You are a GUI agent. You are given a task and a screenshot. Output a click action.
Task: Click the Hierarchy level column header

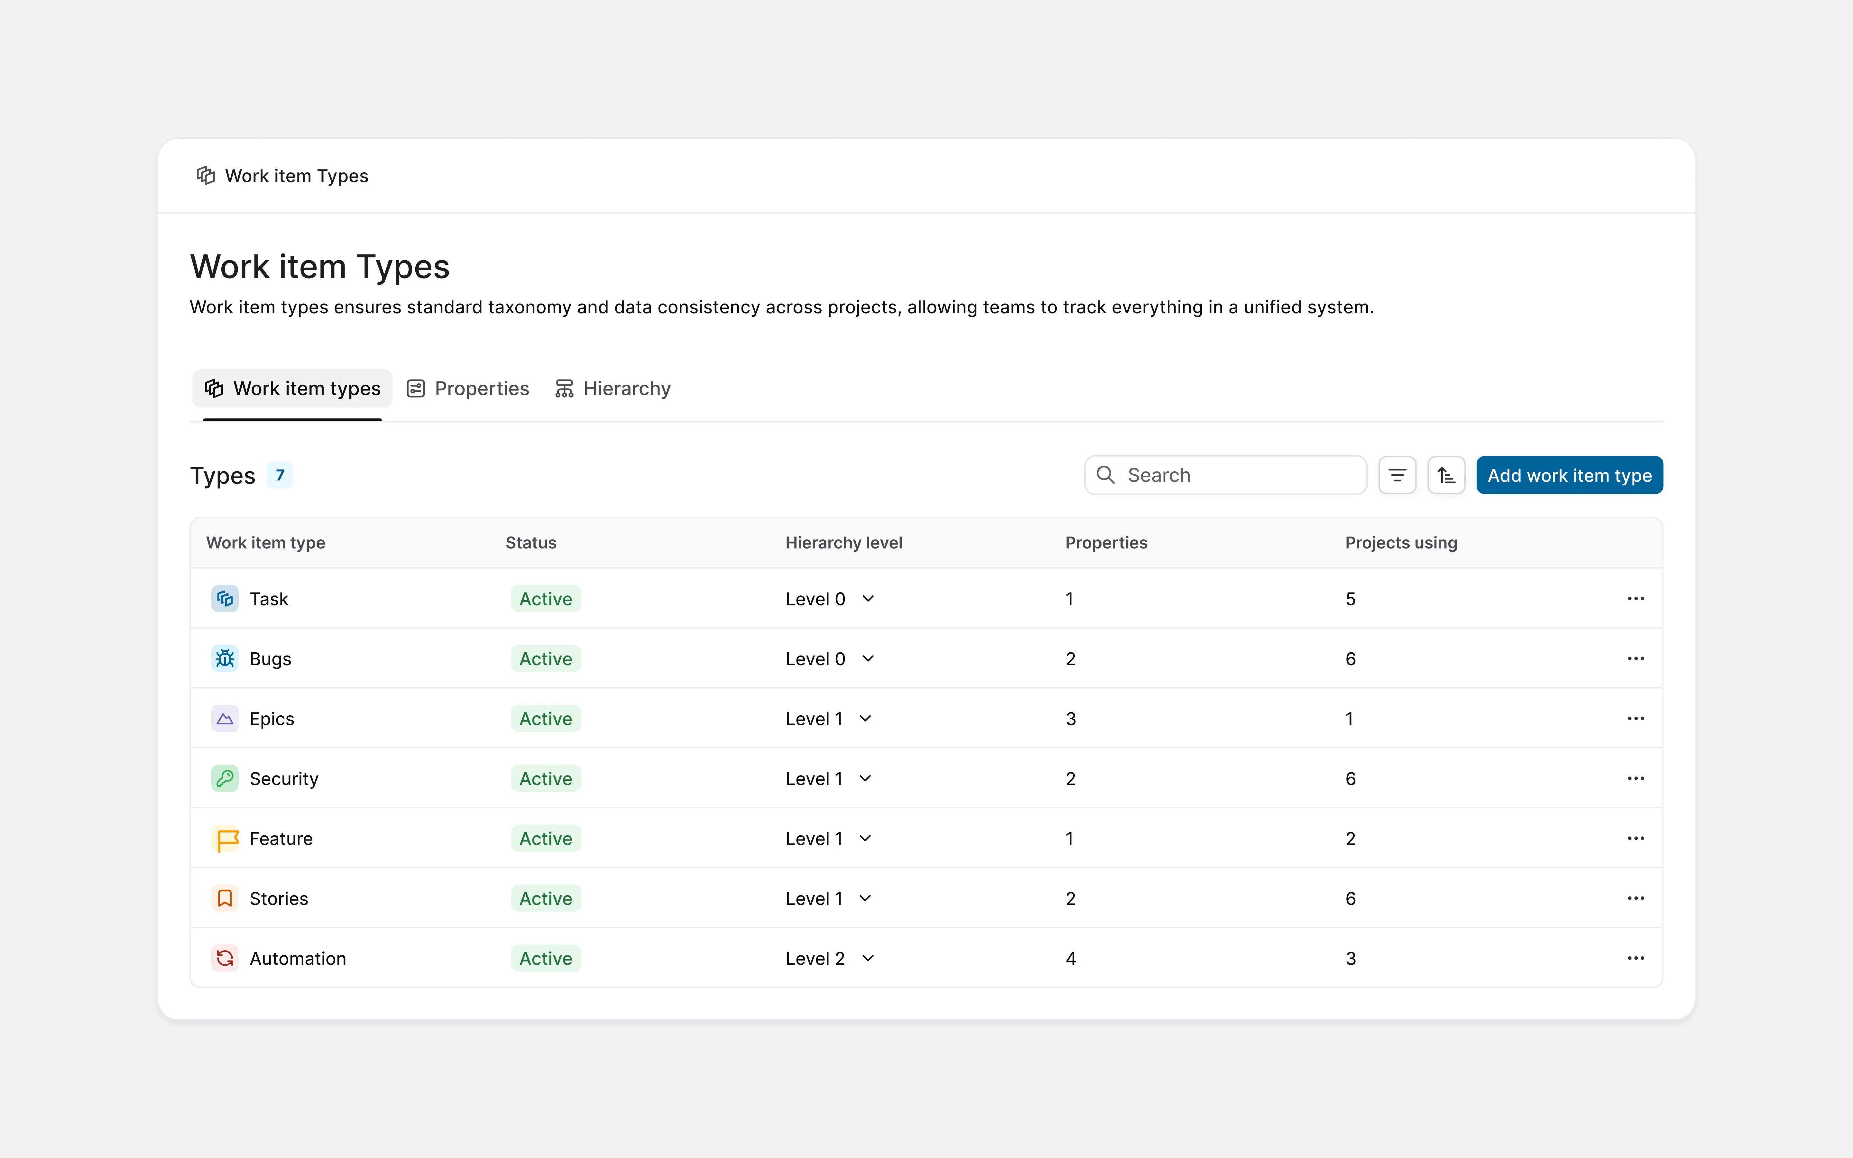[844, 543]
